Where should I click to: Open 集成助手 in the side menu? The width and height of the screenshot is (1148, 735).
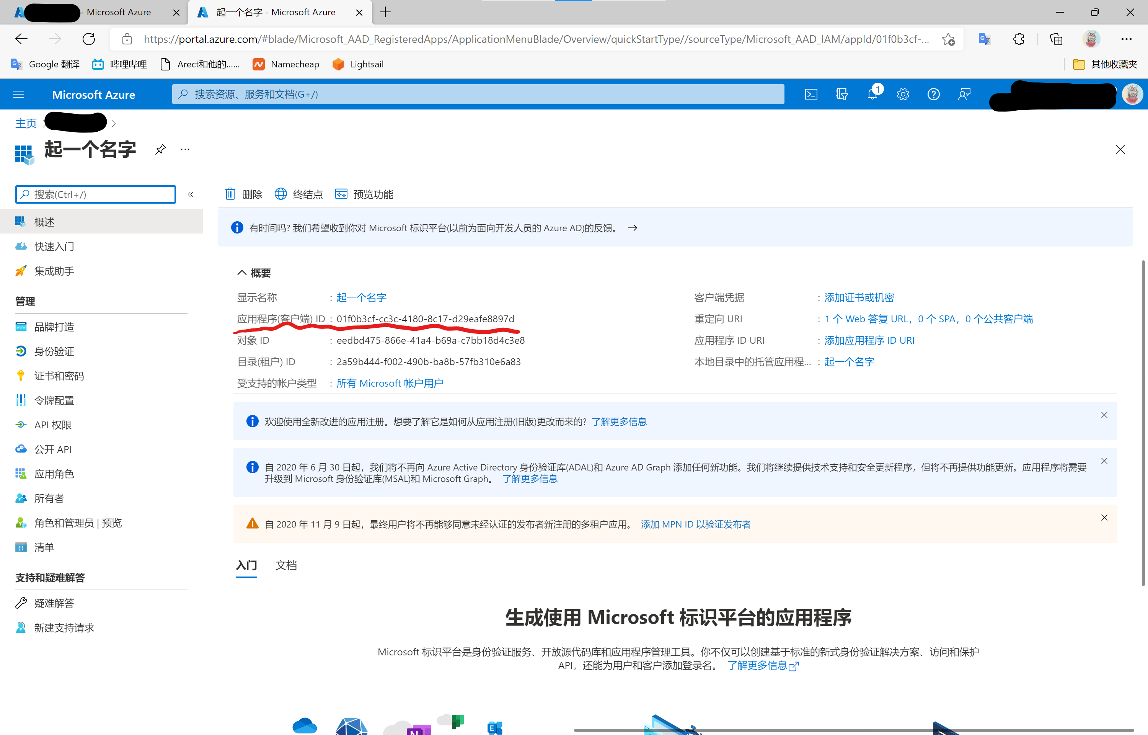coord(101,271)
